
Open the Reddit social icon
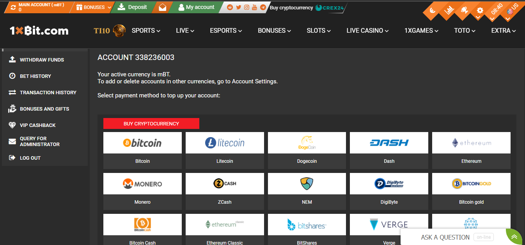(x=230, y=7)
